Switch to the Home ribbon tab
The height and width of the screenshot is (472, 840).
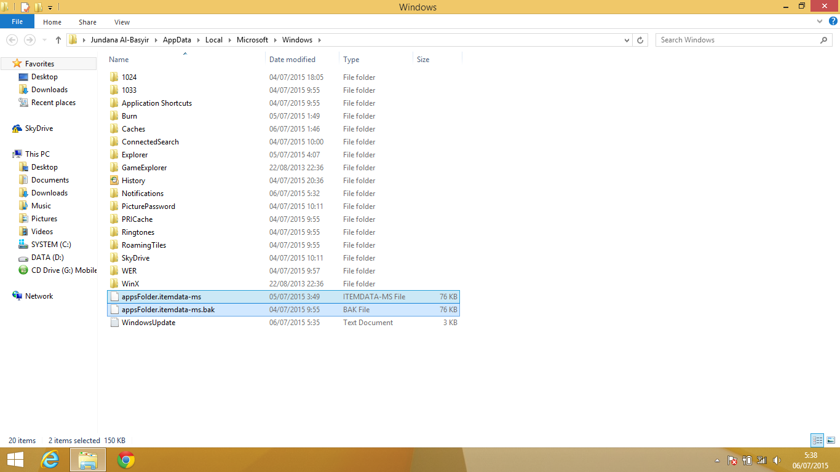pos(52,22)
